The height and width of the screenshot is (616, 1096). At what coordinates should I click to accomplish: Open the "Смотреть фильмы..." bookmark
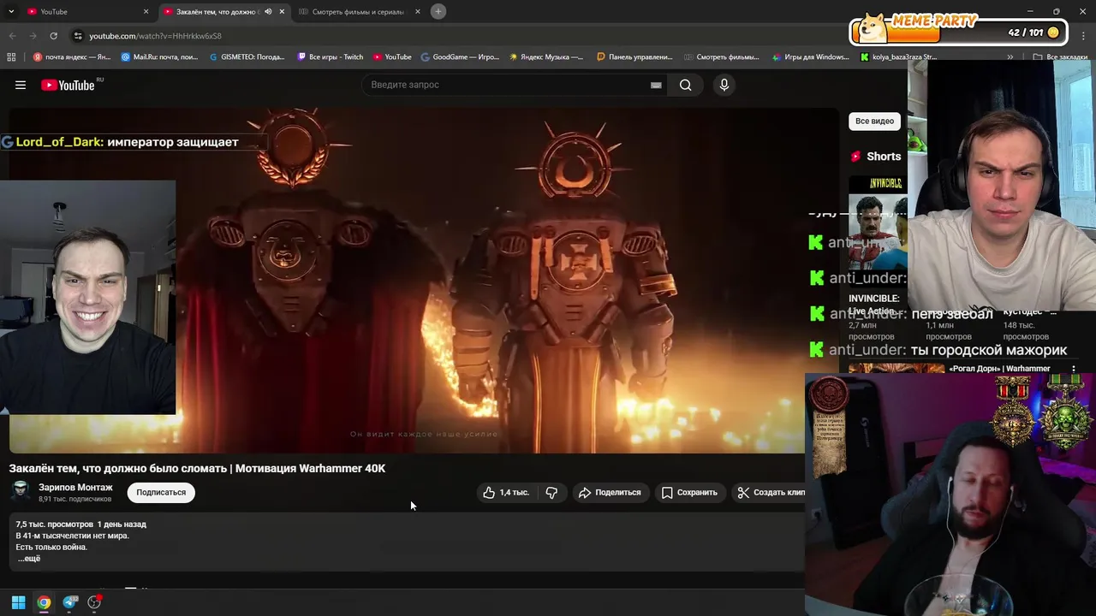[722, 57]
